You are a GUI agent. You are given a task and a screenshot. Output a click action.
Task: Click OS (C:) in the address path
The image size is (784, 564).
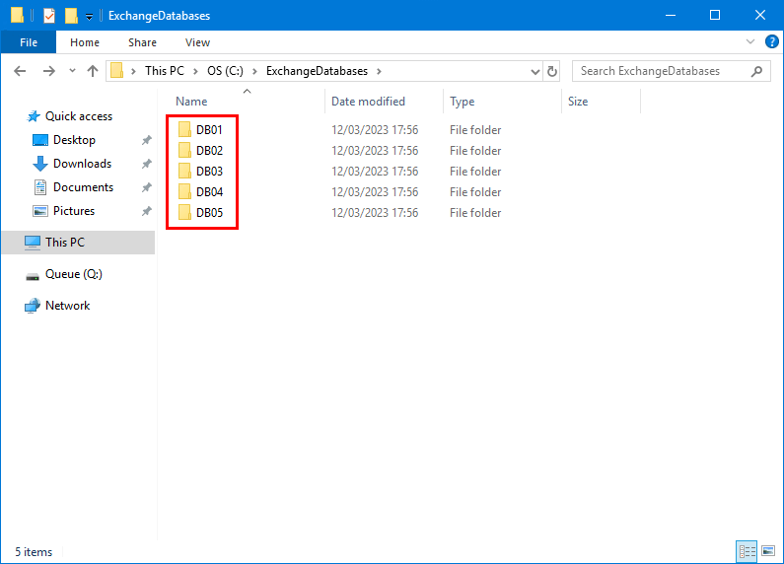226,71
